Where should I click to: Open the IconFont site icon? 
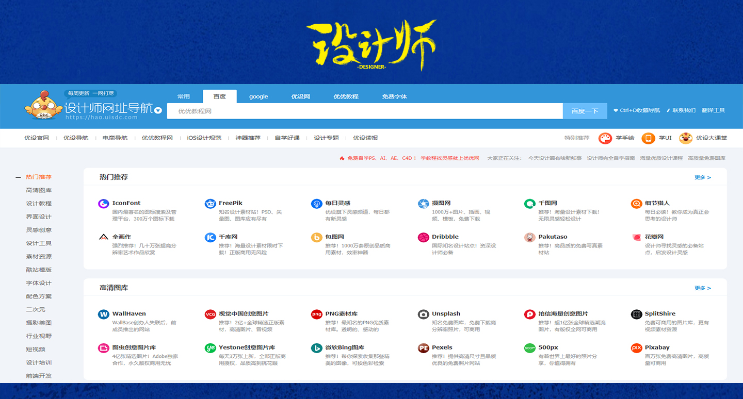coord(103,204)
